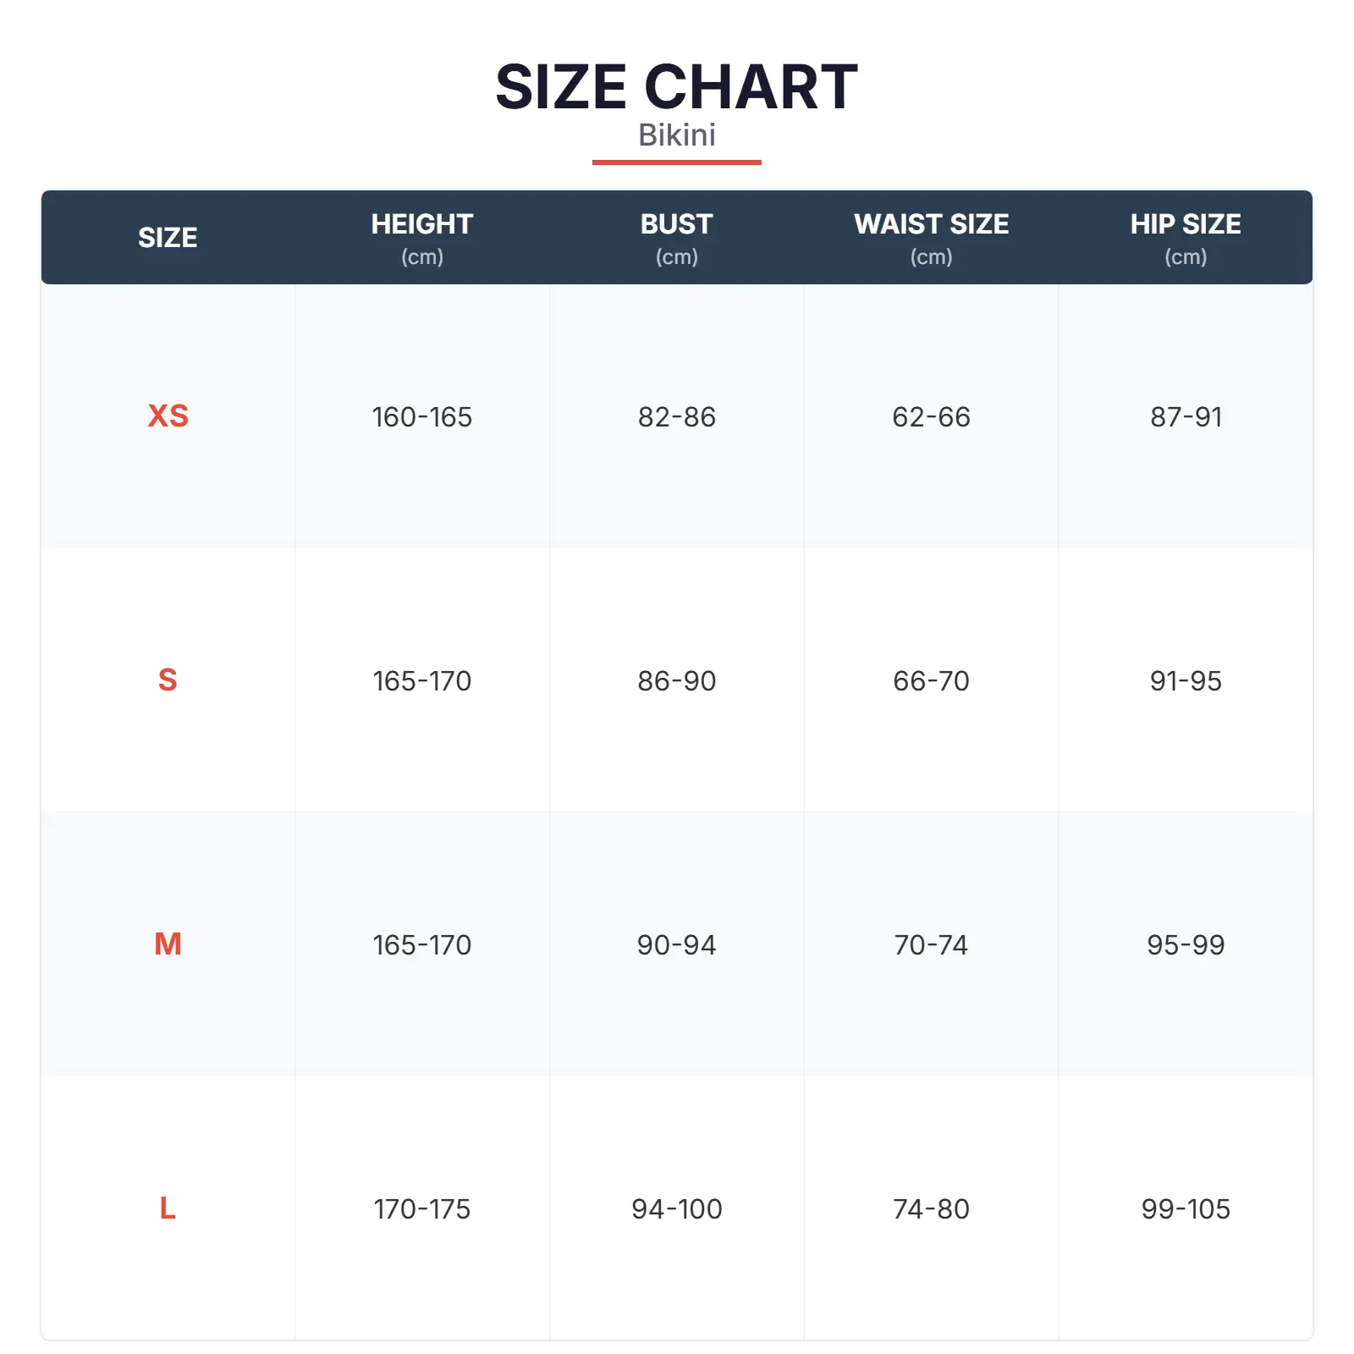Viewport: 1354px width, 1354px height.
Task: Click the SIZE CHART title
Action: (676, 86)
